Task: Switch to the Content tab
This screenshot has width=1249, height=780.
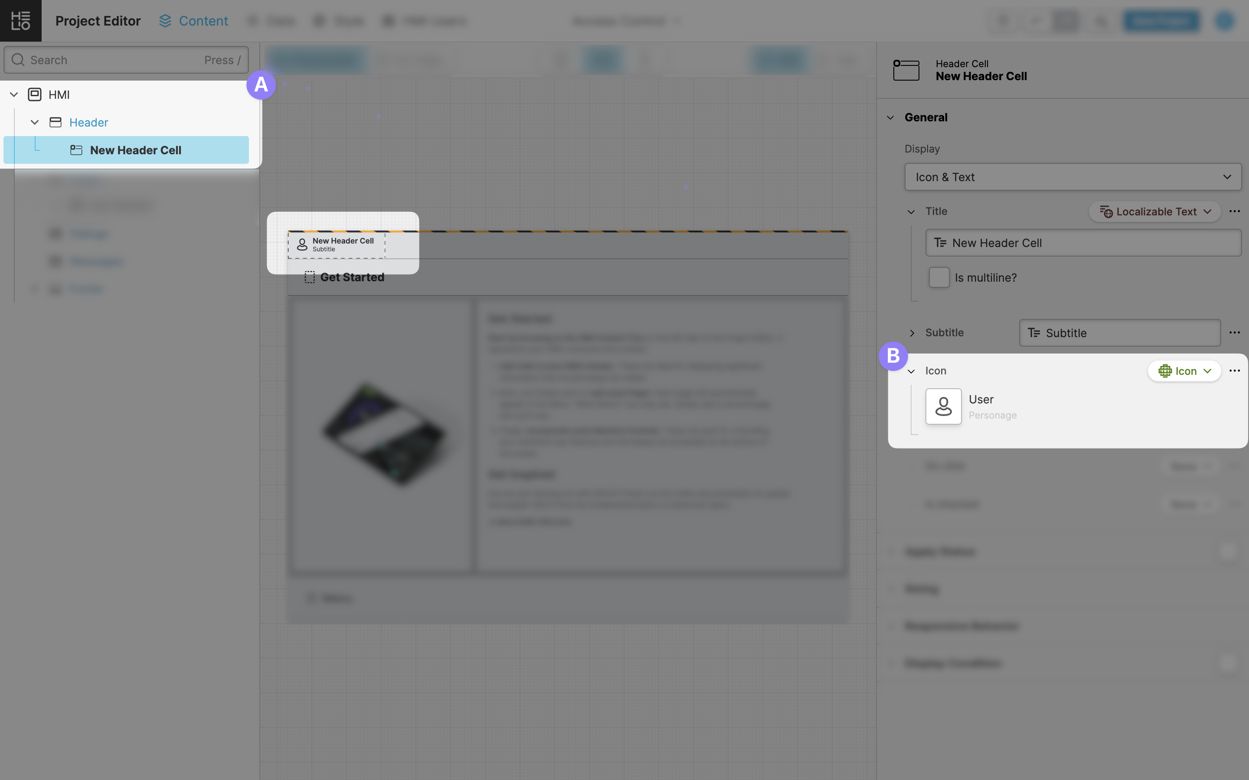Action: (x=193, y=21)
